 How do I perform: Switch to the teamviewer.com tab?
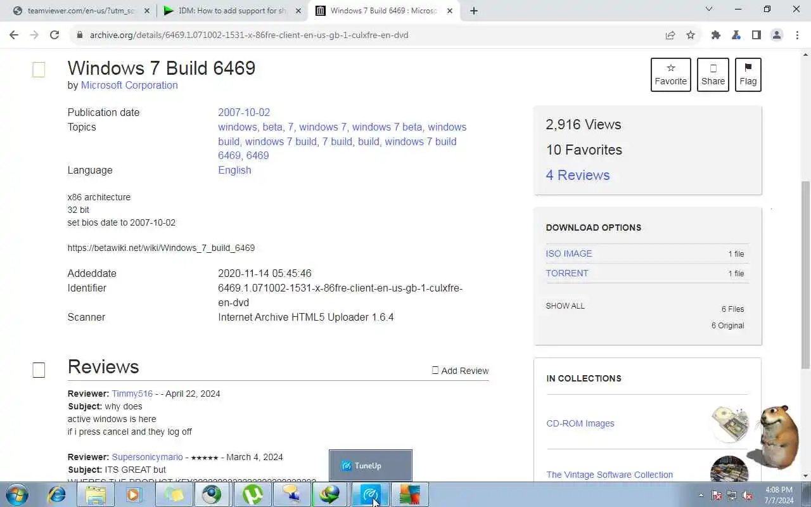click(82, 11)
